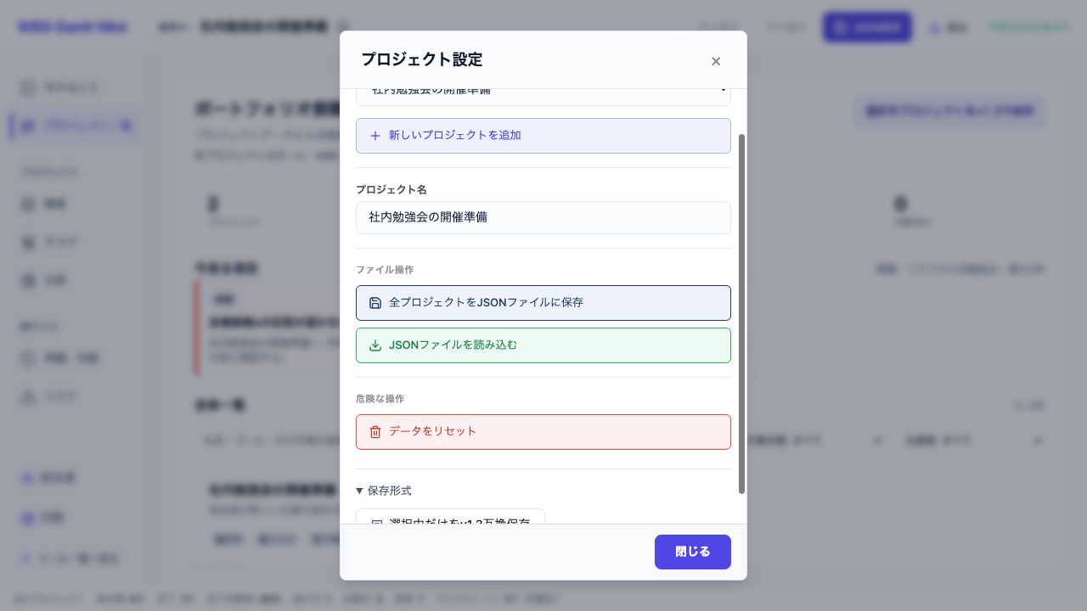This screenshot has width=1087, height=611.
Task: Close the プロジェクト設定 dialog with the X
Action: pos(716,61)
